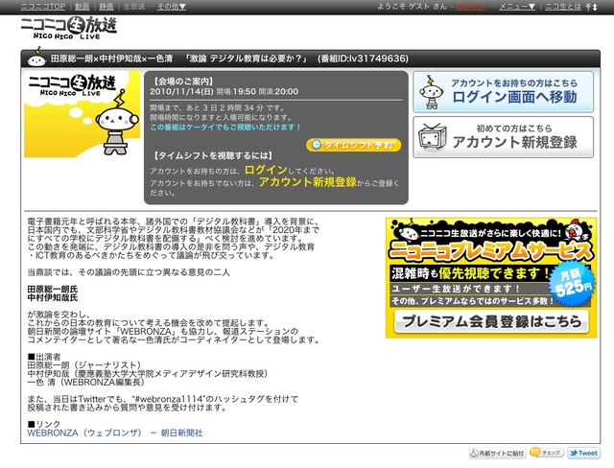Click the TV mascot icon on register button
Image resolution: width=614 pixels, height=468 pixels.
(x=433, y=136)
